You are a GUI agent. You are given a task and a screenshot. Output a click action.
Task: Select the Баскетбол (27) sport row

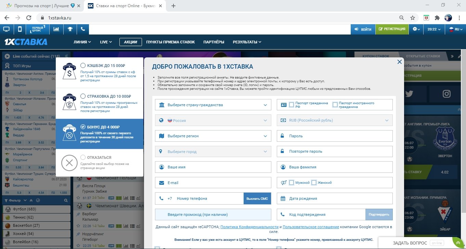[x=36, y=225]
